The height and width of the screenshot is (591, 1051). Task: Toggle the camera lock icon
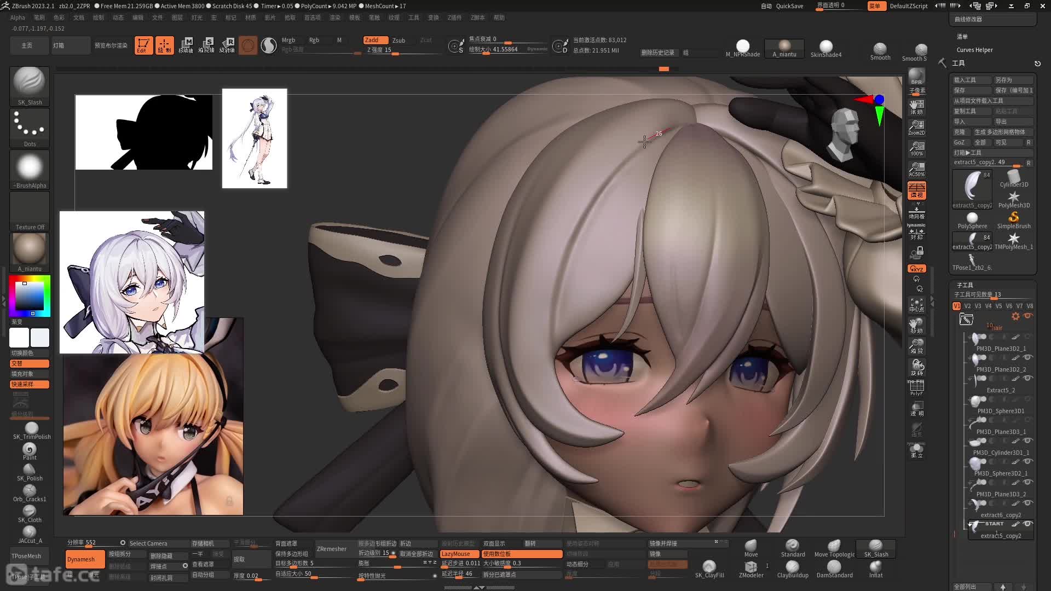click(x=917, y=253)
